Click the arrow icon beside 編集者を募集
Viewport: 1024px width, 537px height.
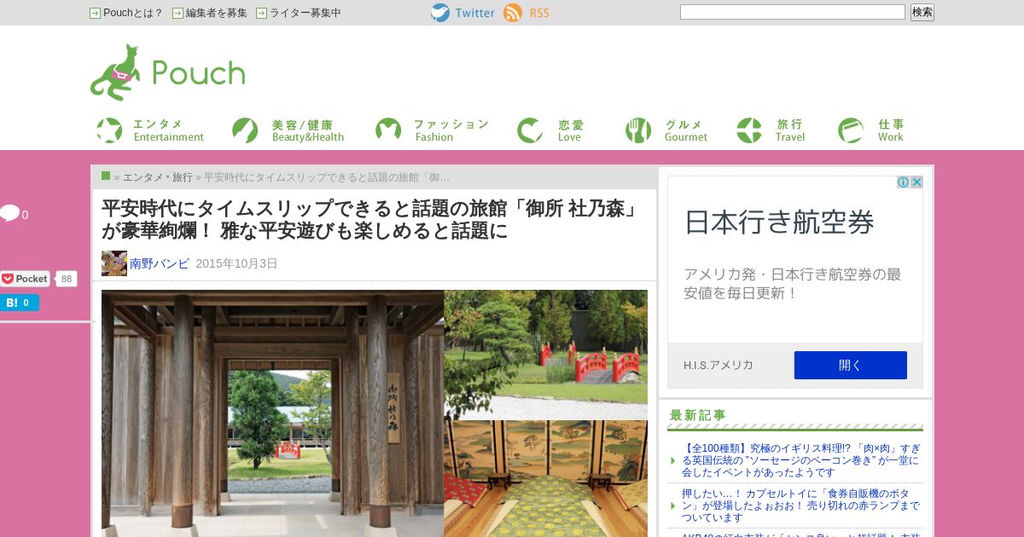click(177, 13)
